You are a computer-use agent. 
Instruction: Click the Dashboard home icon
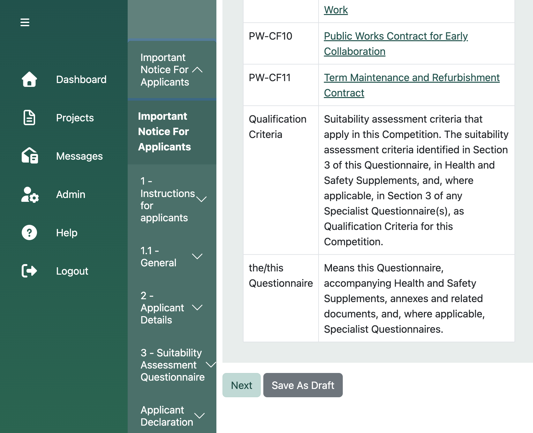pos(29,79)
